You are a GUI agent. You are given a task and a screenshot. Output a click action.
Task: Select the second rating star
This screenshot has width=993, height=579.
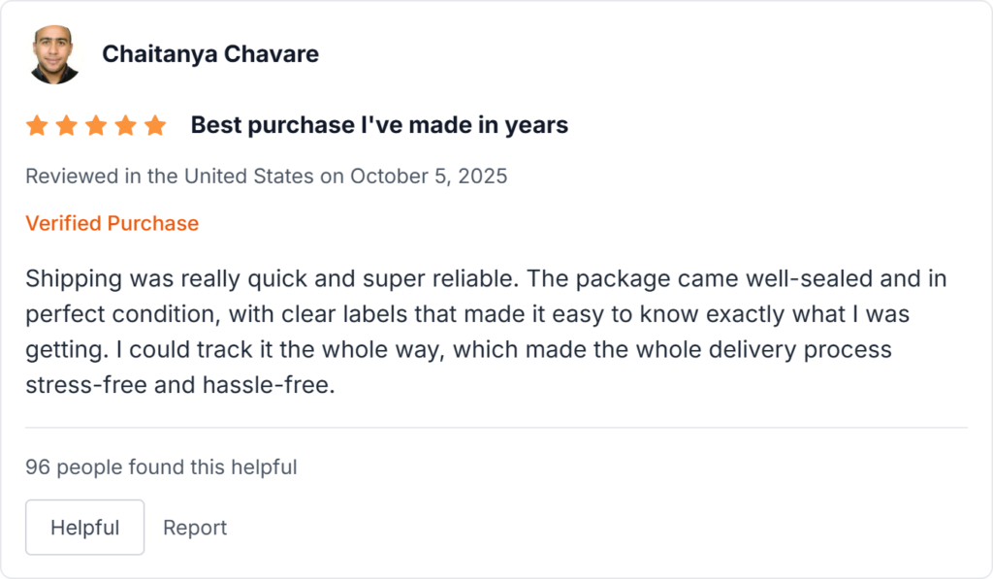coord(66,126)
